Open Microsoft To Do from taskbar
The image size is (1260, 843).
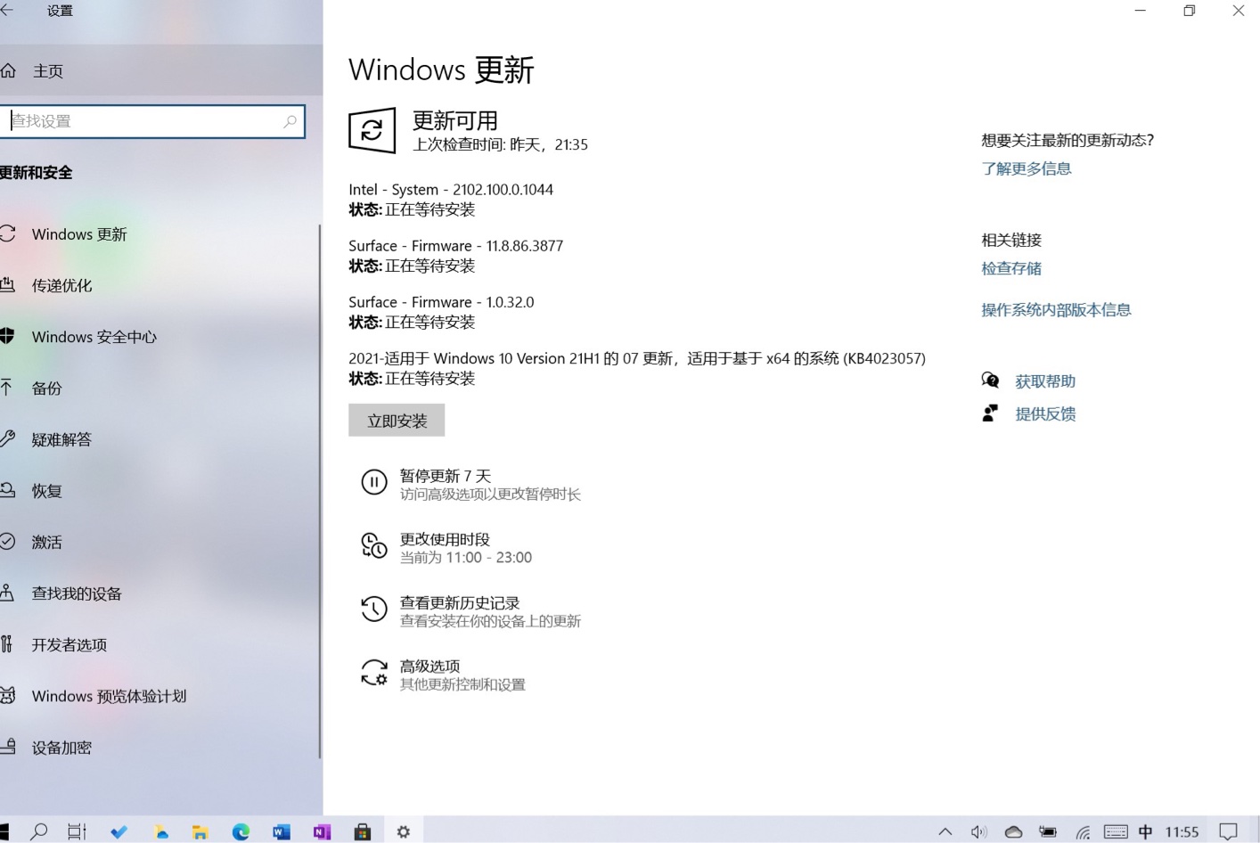(119, 831)
